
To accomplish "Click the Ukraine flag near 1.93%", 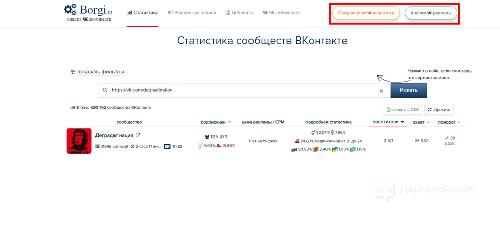I will pyautogui.click(x=335, y=149).
